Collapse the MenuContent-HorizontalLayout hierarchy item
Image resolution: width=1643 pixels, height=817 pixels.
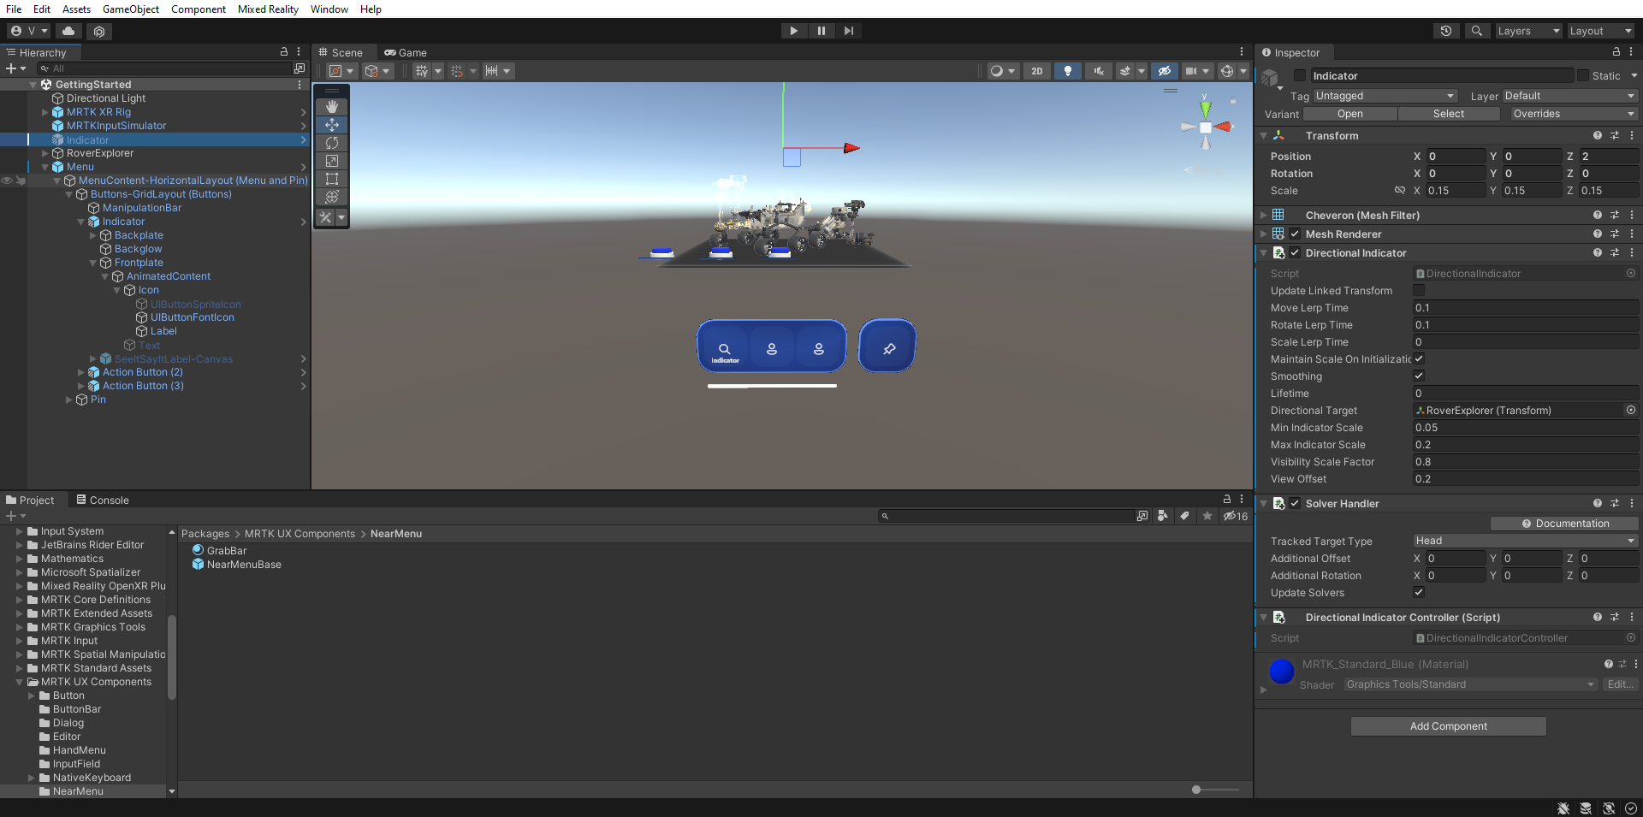click(57, 181)
